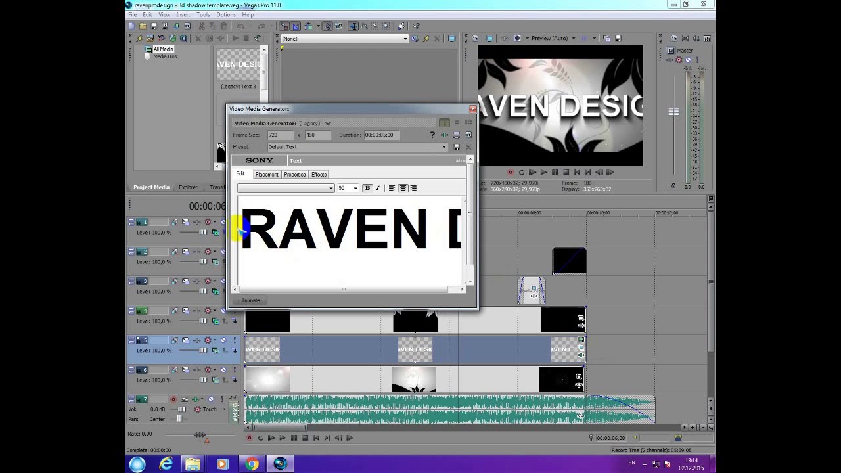Click the Save Preset disk icon in generator dialog
The height and width of the screenshot is (473, 841).
click(x=457, y=146)
